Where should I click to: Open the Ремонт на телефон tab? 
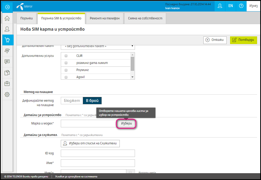[x=105, y=18]
